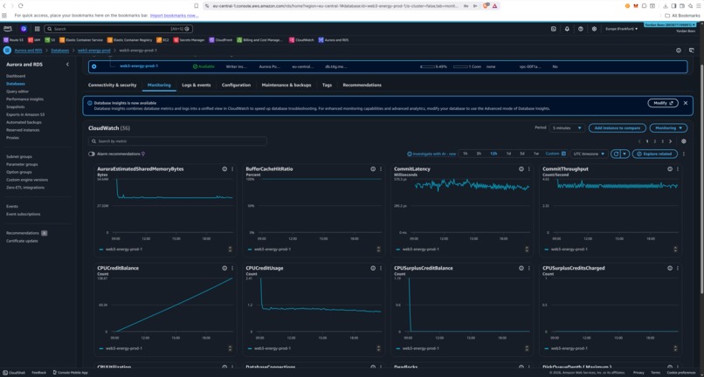Open info for the CPUCreditUsage chart
This screenshot has width=704, height=377.
(373, 268)
